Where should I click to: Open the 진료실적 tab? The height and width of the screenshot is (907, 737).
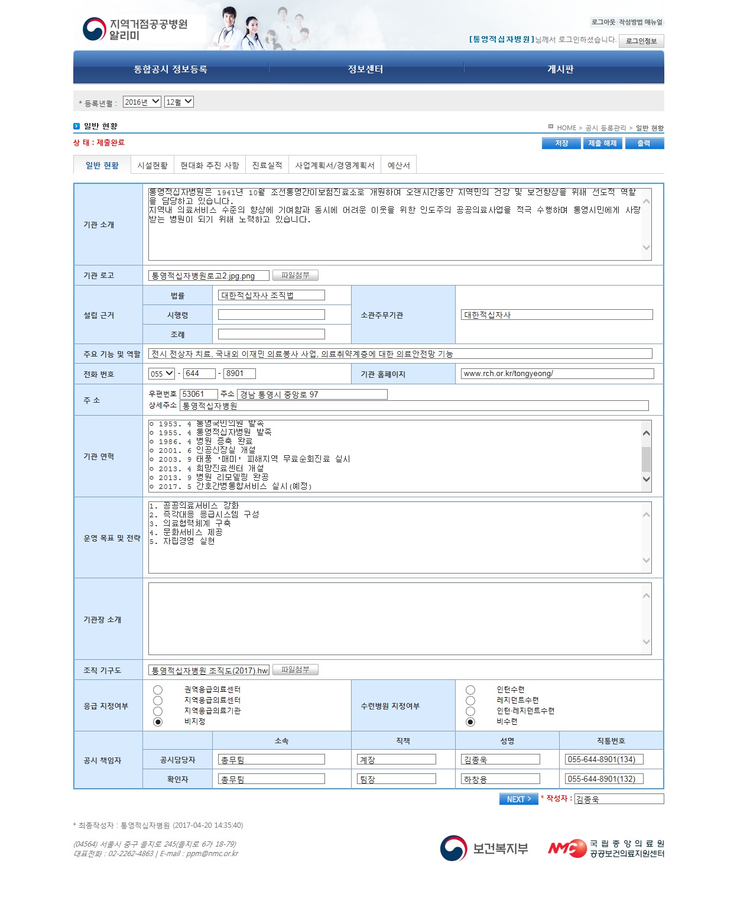point(267,166)
